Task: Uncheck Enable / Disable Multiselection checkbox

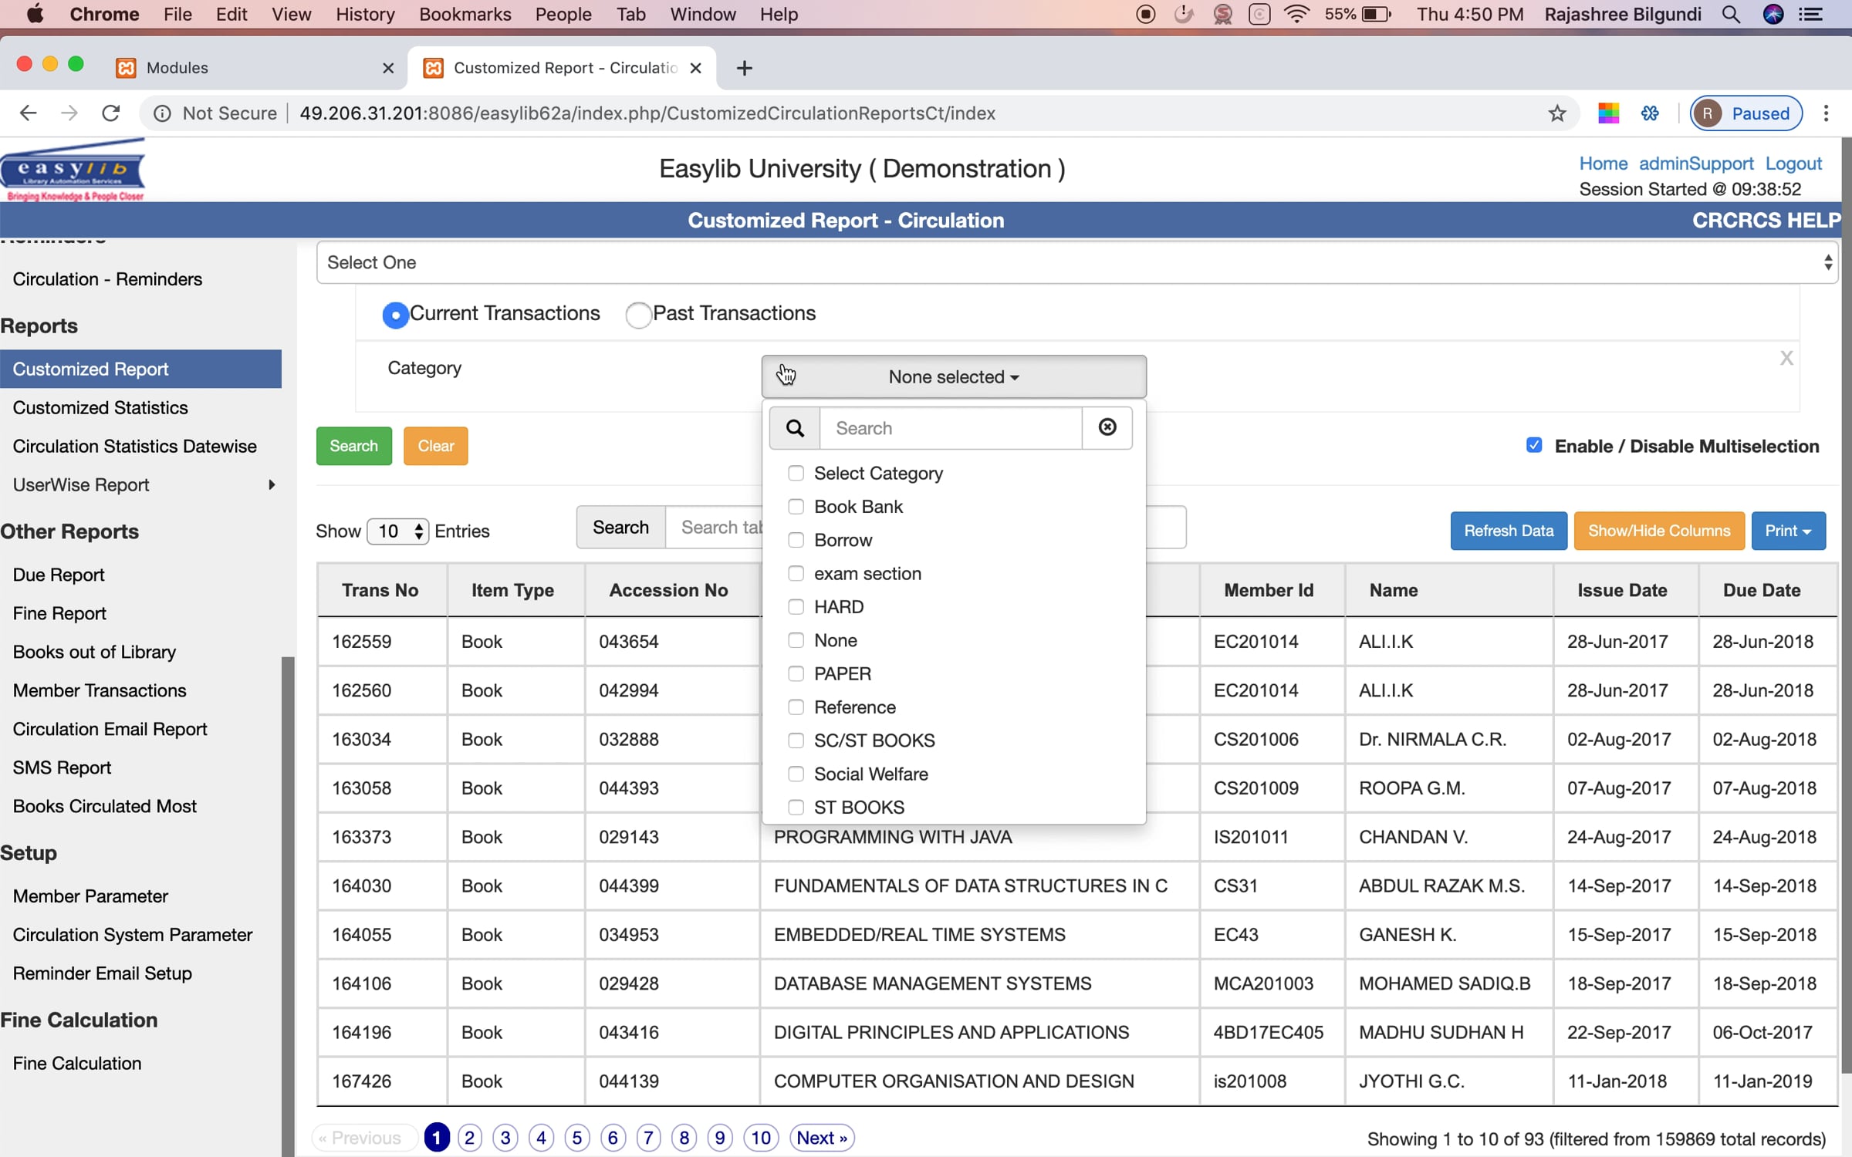Action: pyautogui.click(x=1534, y=445)
